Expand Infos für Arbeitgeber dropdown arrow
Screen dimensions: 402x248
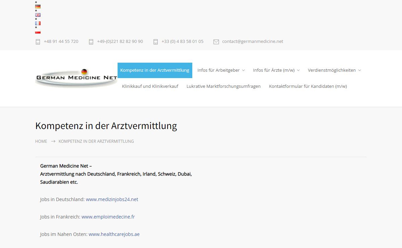pyautogui.click(x=244, y=70)
